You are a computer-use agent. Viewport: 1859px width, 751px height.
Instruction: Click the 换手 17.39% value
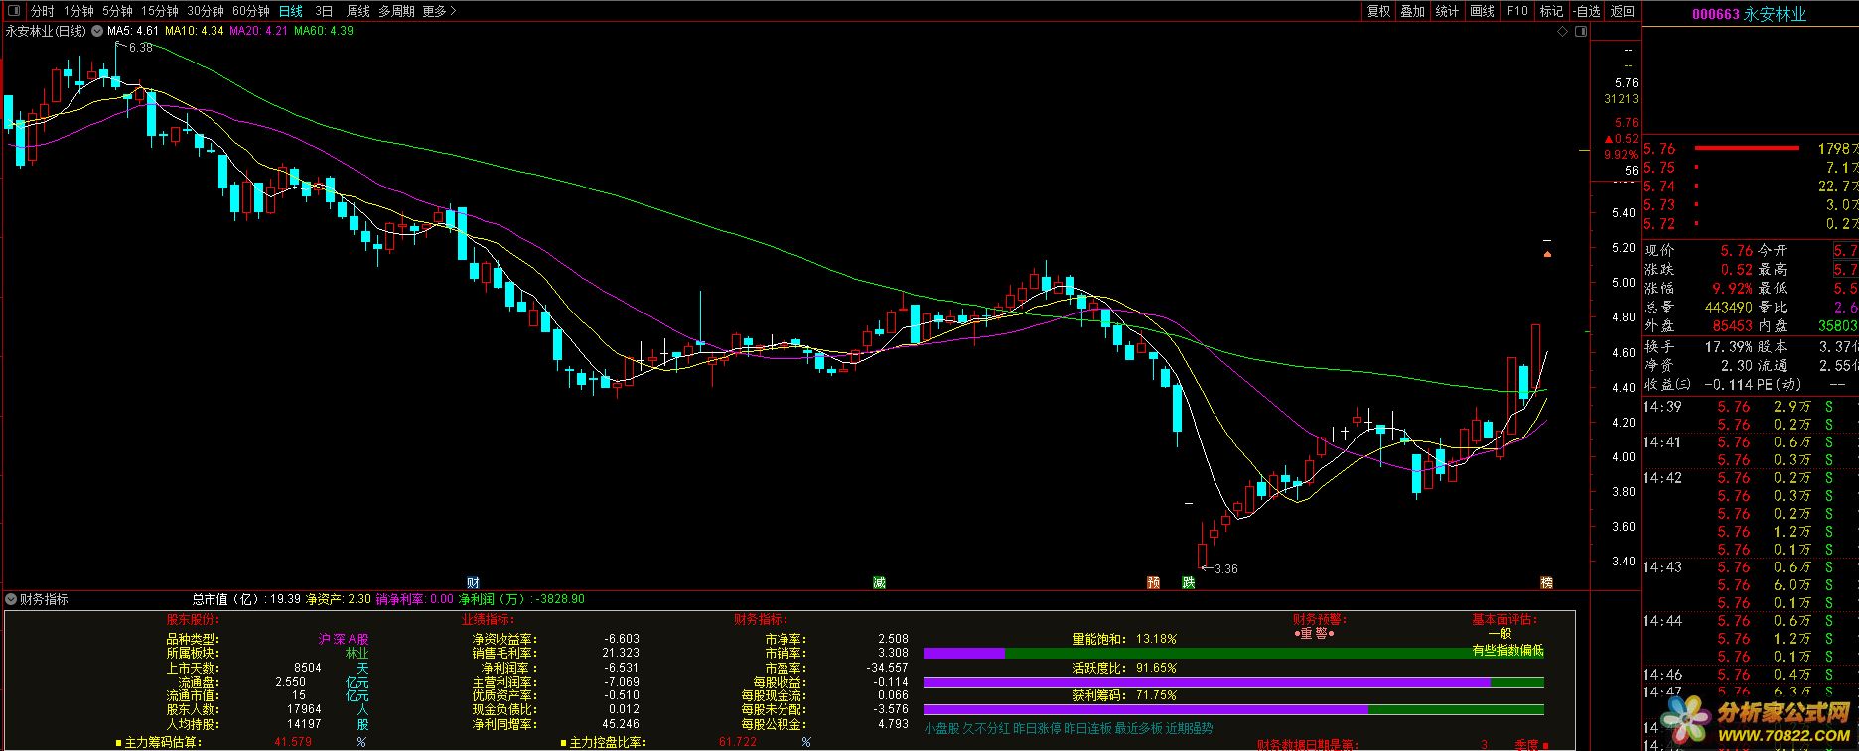[x=1731, y=347]
